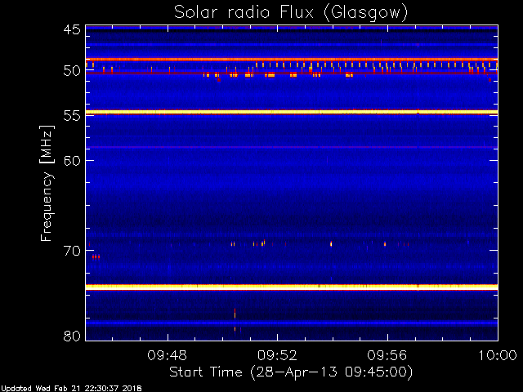Screen dimensions: 523x392
Task: Click the "Frequency [MHz]" axis label
Action: tap(47, 183)
